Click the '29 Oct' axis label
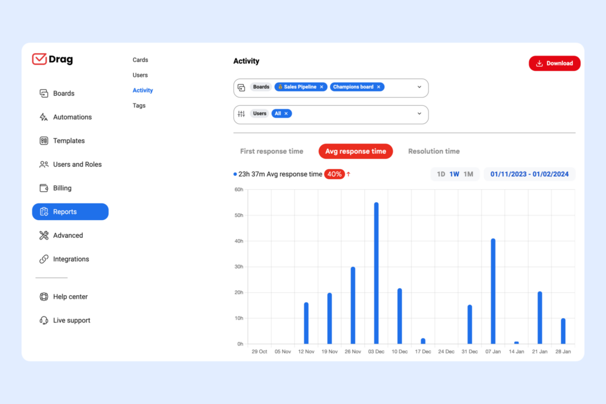This screenshot has height=404, width=606. click(259, 351)
